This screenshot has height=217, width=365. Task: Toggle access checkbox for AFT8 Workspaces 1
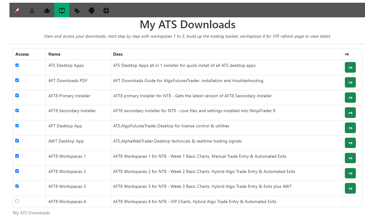coord(17,156)
